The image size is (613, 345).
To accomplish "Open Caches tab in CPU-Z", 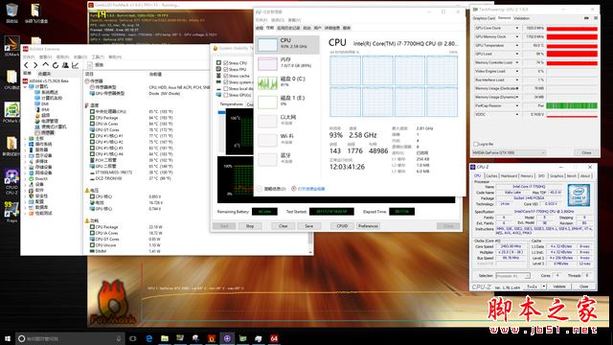I will pos(491,176).
